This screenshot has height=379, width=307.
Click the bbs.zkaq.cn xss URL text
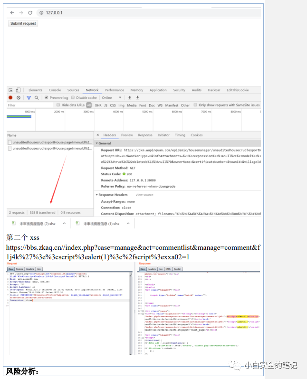133,252
